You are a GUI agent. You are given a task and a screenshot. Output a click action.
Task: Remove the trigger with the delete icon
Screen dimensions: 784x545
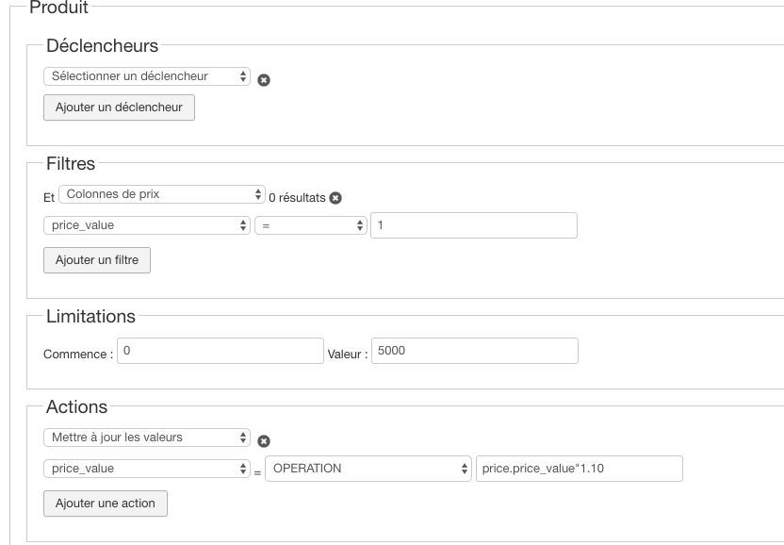(x=264, y=80)
